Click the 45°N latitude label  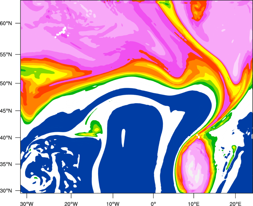point(6,111)
